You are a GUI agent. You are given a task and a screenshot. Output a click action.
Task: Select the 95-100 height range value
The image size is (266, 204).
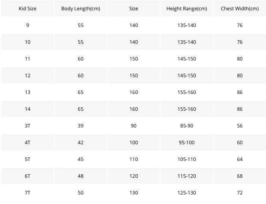187,142
